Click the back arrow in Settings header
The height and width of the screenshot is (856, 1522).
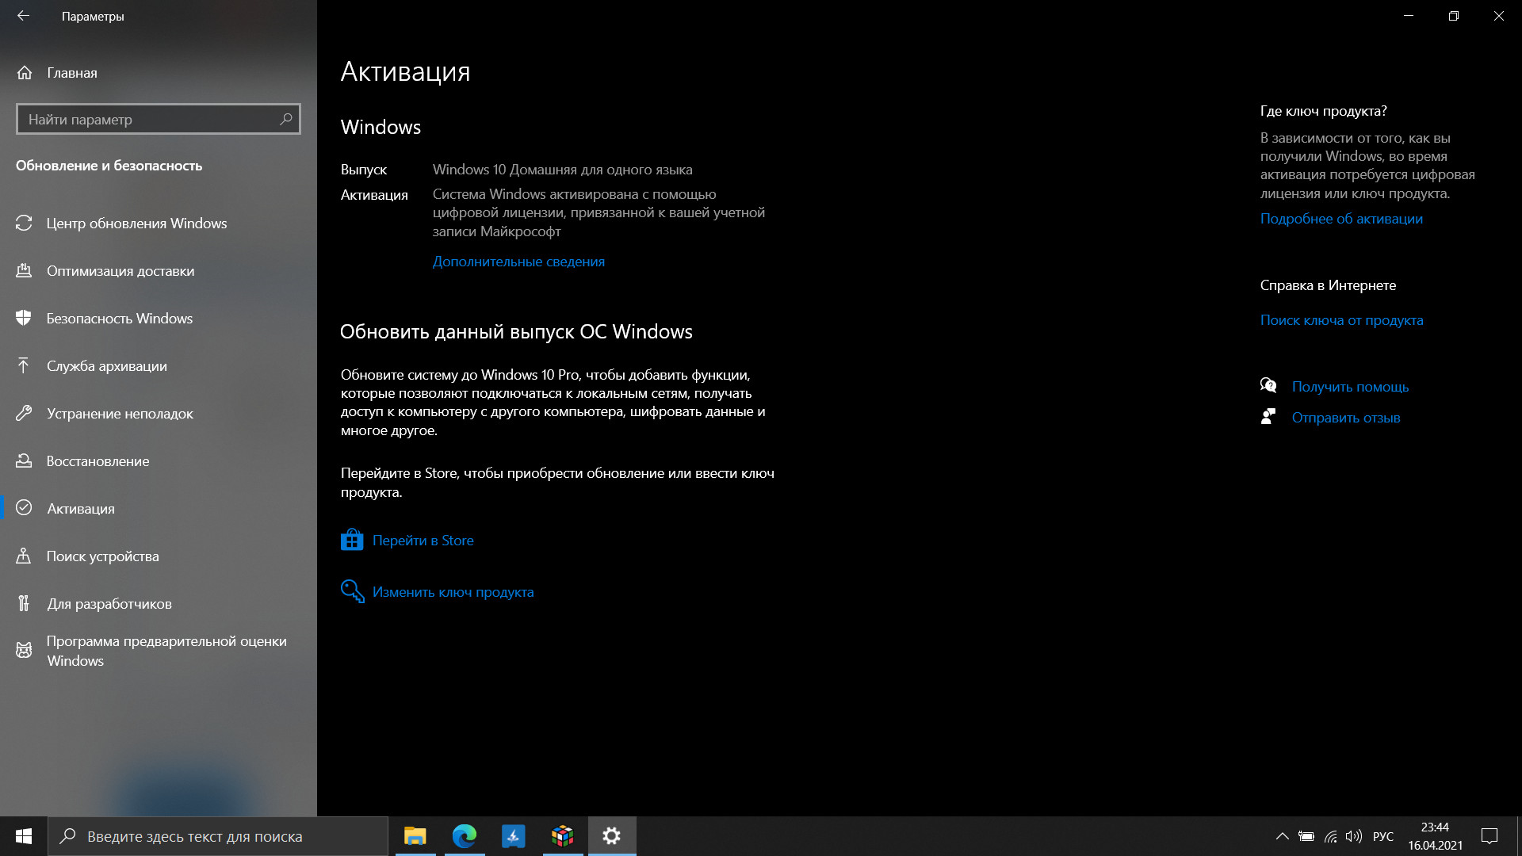[x=23, y=16]
